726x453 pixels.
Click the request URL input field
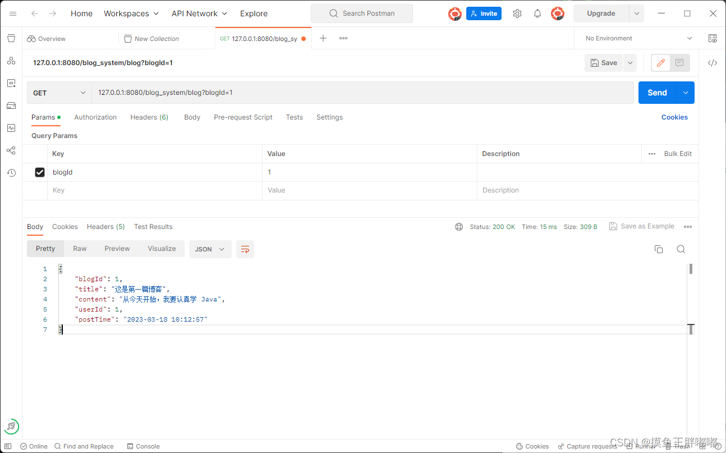coord(363,93)
